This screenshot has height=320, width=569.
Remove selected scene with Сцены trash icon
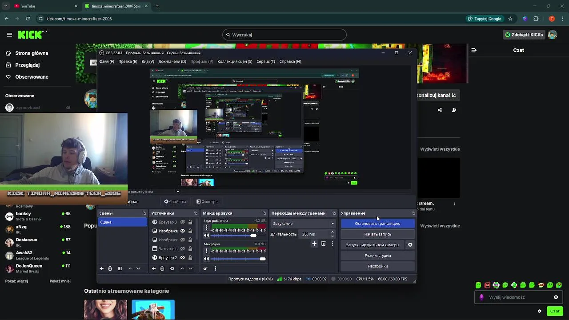click(110, 268)
